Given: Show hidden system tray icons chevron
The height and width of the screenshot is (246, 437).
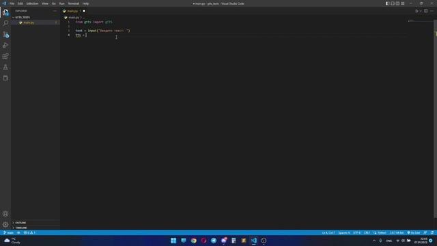Looking at the screenshot, I should coord(374,241).
